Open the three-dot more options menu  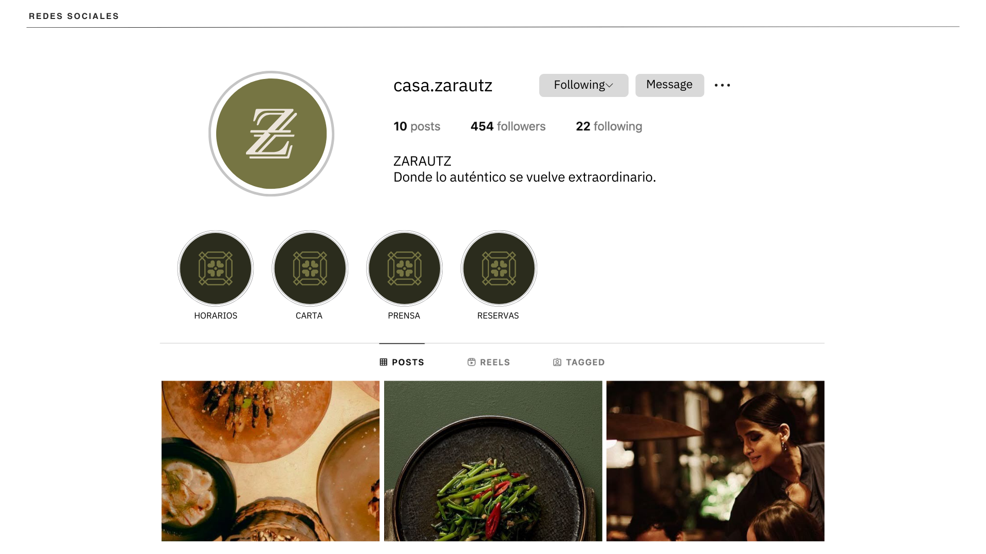[722, 85]
